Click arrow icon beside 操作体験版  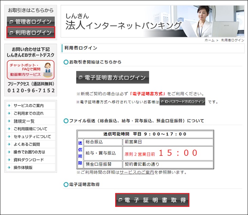click(9, 168)
